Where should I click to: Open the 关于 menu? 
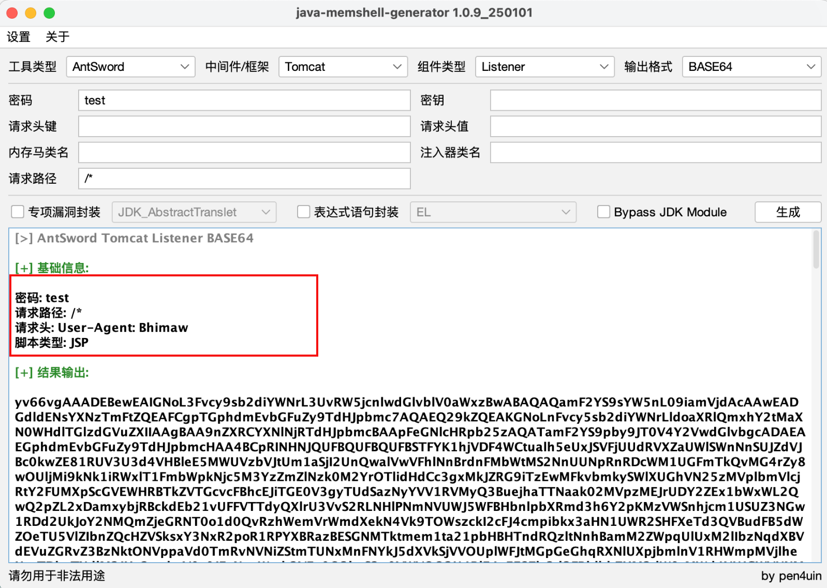click(57, 37)
